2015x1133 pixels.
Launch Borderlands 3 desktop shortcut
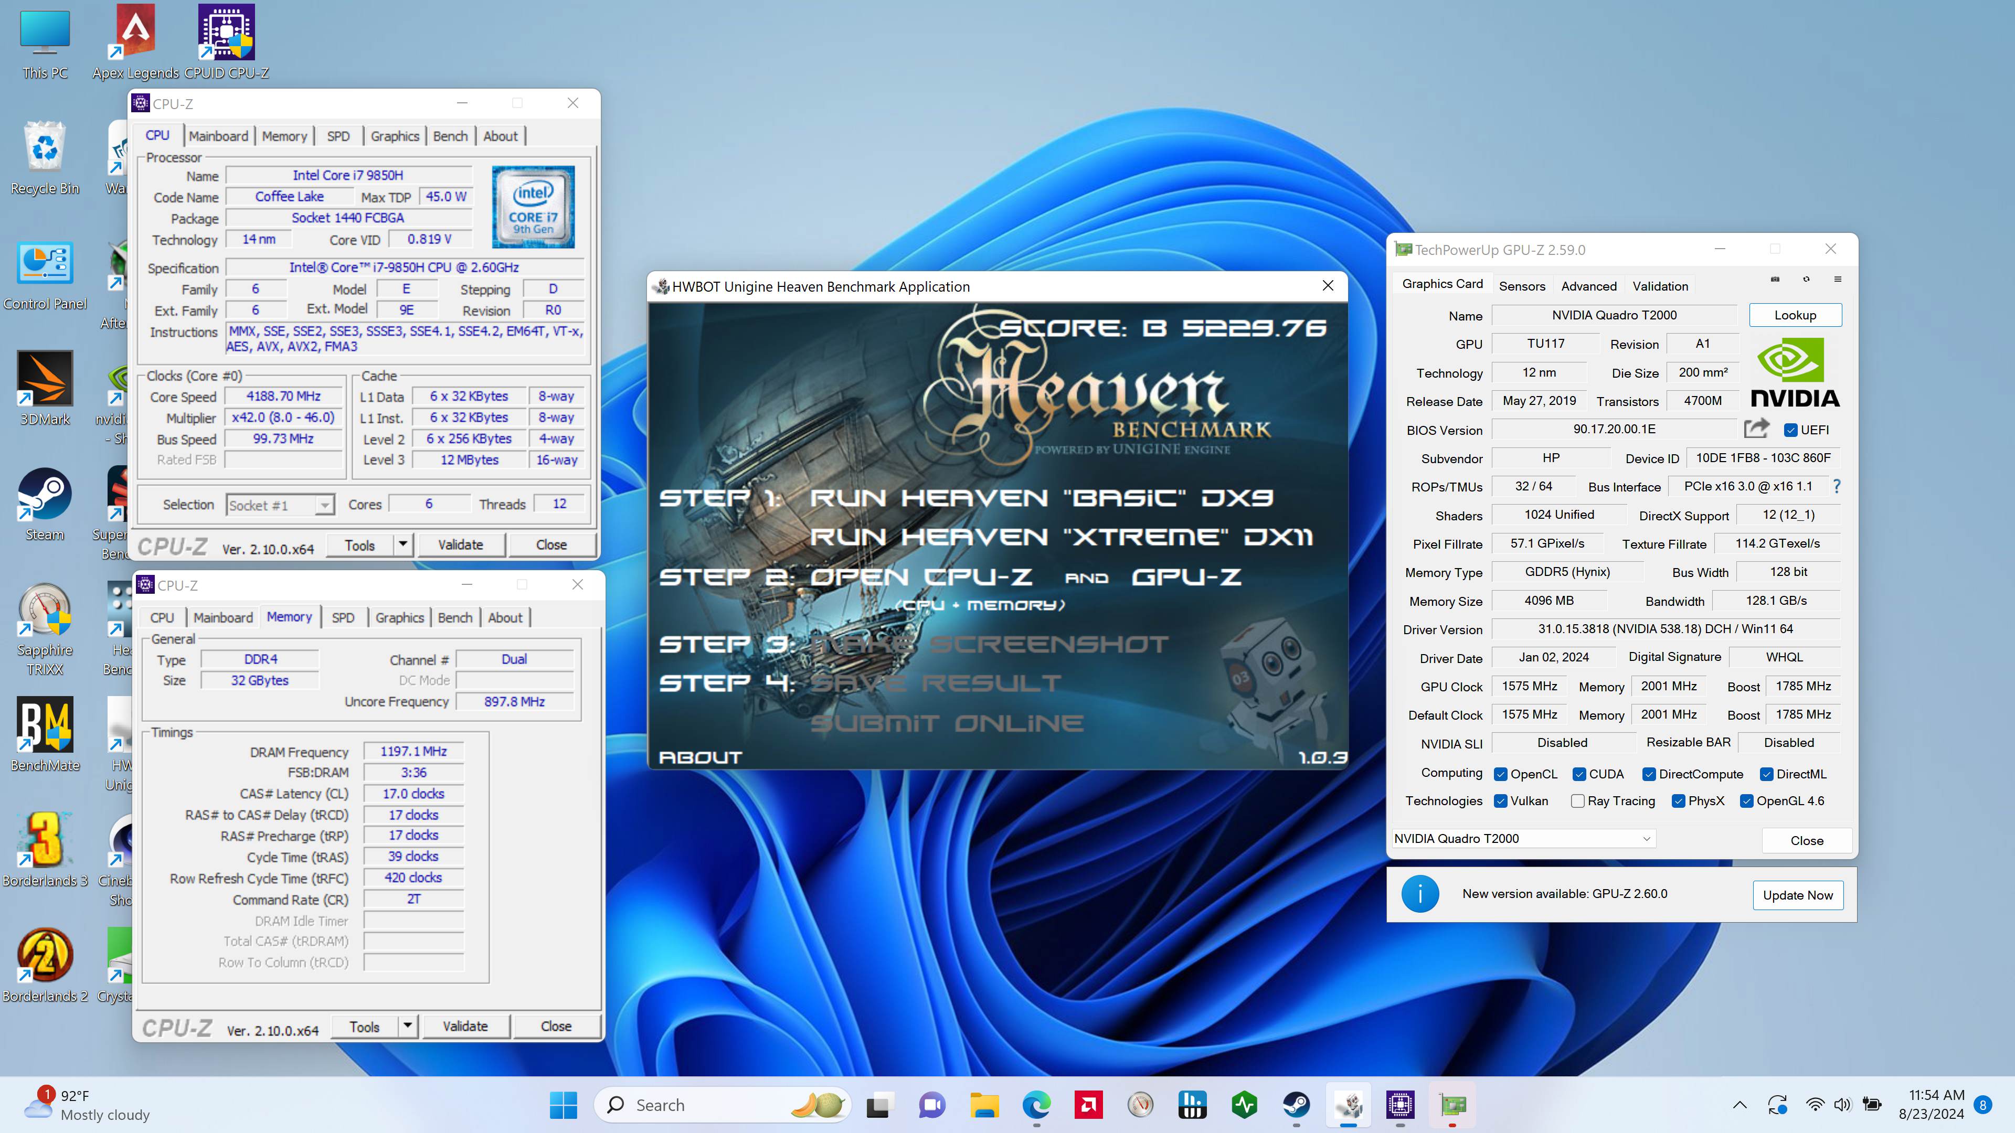(45, 850)
